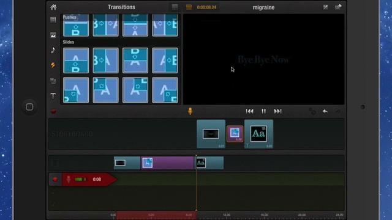Screen dimensions: 392x220
Task: Select third Pushes transition, push down
Action: pyautogui.click(x=135, y=25)
